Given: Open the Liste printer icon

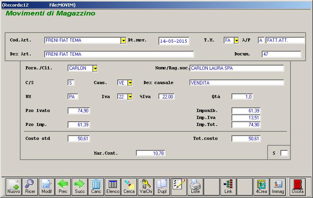Looking at the screenshot, I should (195, 187).
